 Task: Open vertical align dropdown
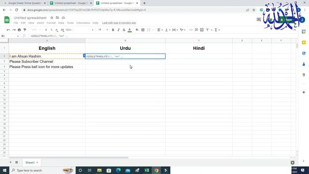pyautogui.click(x=168, y=30)
